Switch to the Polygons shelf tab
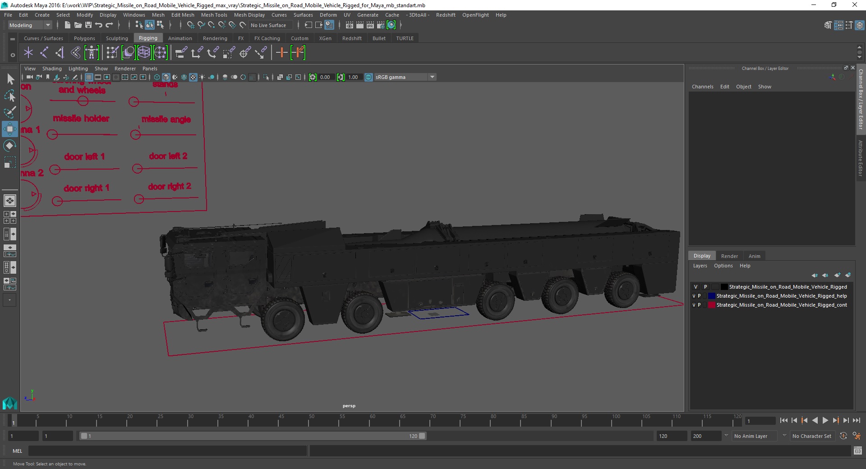The height and width of the screenshot is (469, 866). [x=84, y=38]
